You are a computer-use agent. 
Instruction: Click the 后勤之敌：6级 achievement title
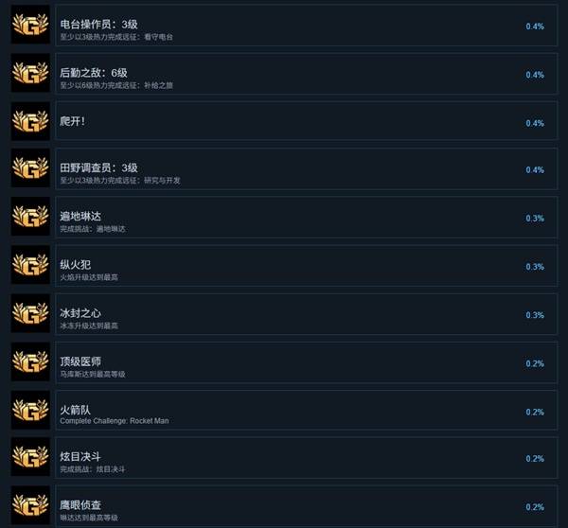tap(94, 73)
